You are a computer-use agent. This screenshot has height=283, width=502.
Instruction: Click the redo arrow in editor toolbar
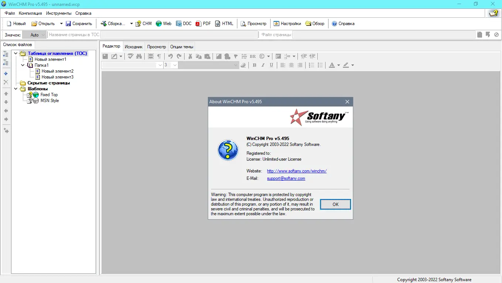tap(179, 56)
